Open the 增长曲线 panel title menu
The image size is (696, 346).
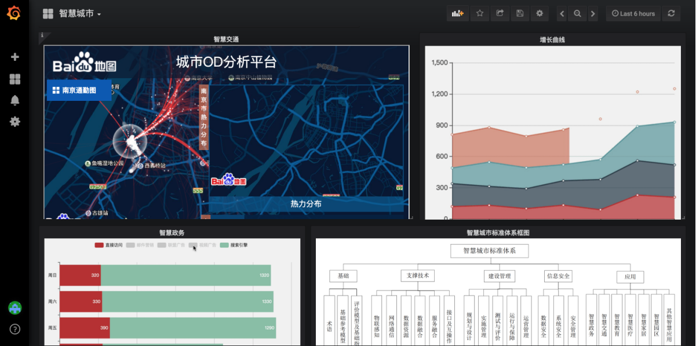pyautogui.click(x=552, y=40)
